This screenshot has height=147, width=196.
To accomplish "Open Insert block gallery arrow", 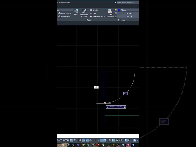I will click(76, 16).
